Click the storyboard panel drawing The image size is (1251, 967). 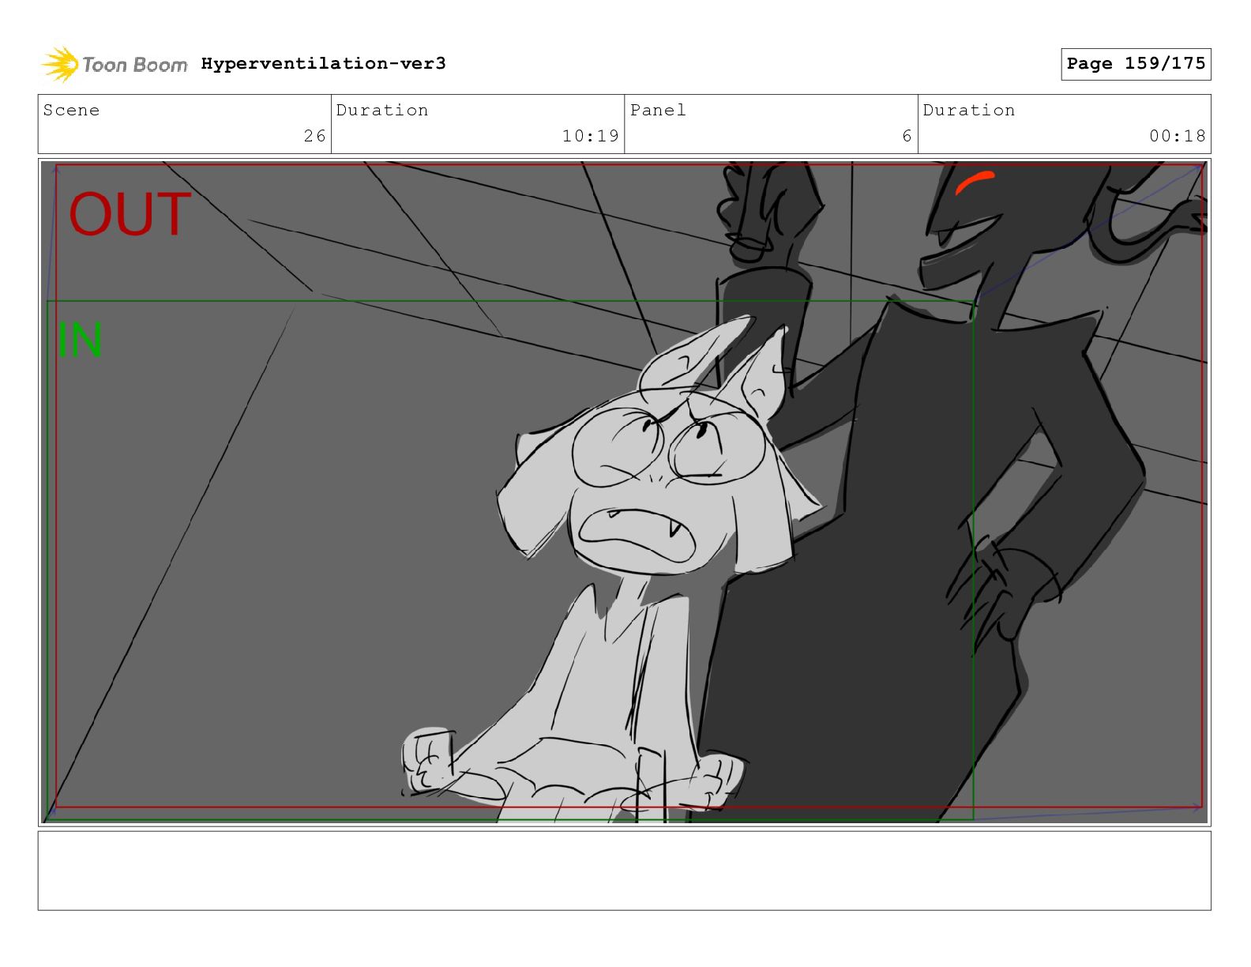click(624, 492)
